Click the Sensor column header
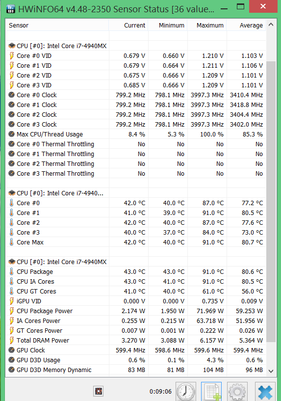Image resolution: width=281 pixels, height=401 pixels. pyautogui.click(x=57, y=26)
